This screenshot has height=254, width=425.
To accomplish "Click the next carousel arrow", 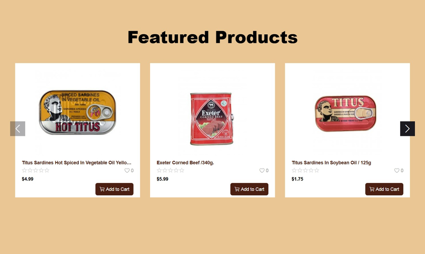I will (x=407, y=128).
